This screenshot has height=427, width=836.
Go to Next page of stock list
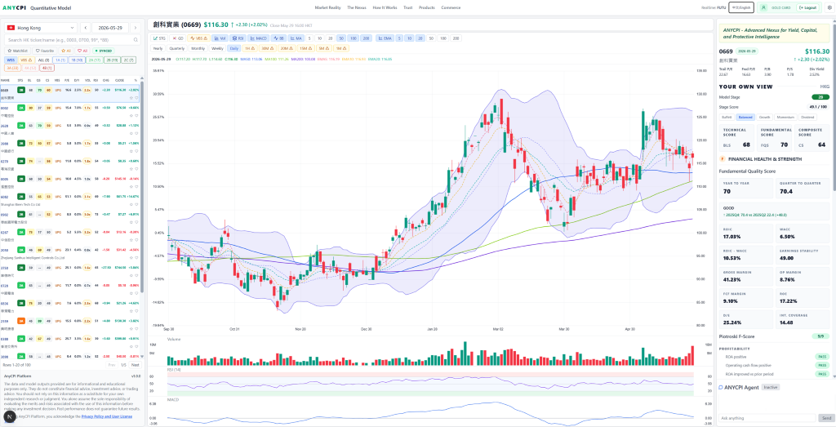(x=136, y=365)
